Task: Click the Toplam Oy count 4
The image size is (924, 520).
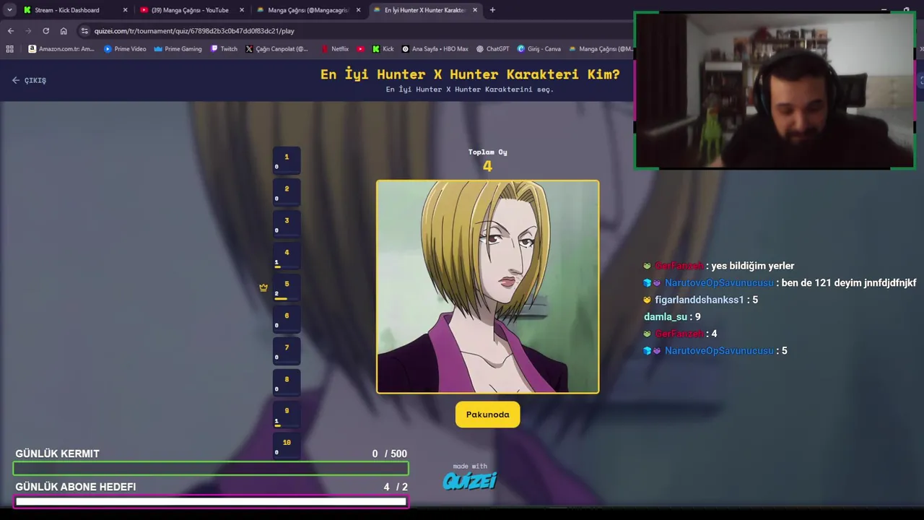Action: pos(487,167)
